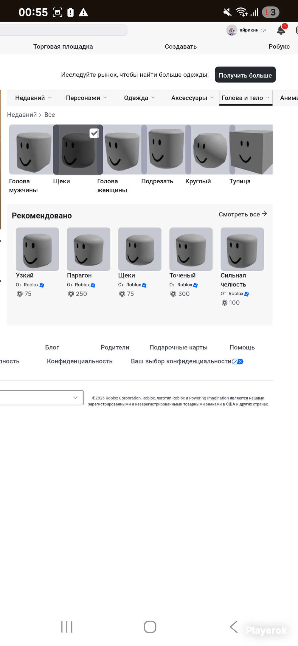Click verified badge under Узкий

click(x=42, y=285)
